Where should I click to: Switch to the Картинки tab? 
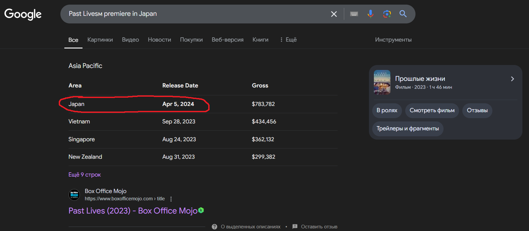(100, 40)
